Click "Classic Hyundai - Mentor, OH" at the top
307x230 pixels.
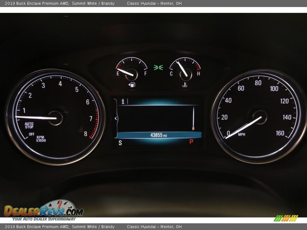(x=154, y=4)
